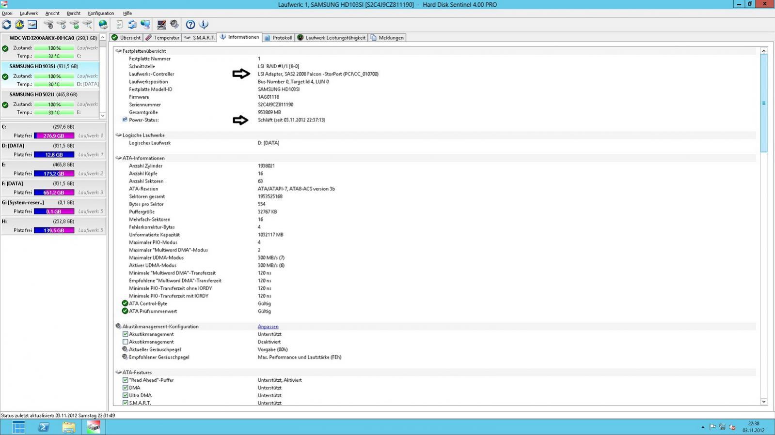Click the Anpassen link
775x435 pixels.
pos(268,327)
